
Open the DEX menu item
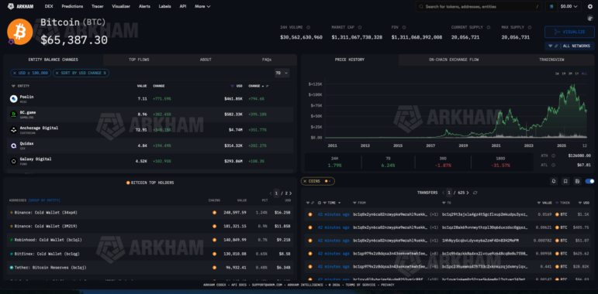(x=49, y=6)
